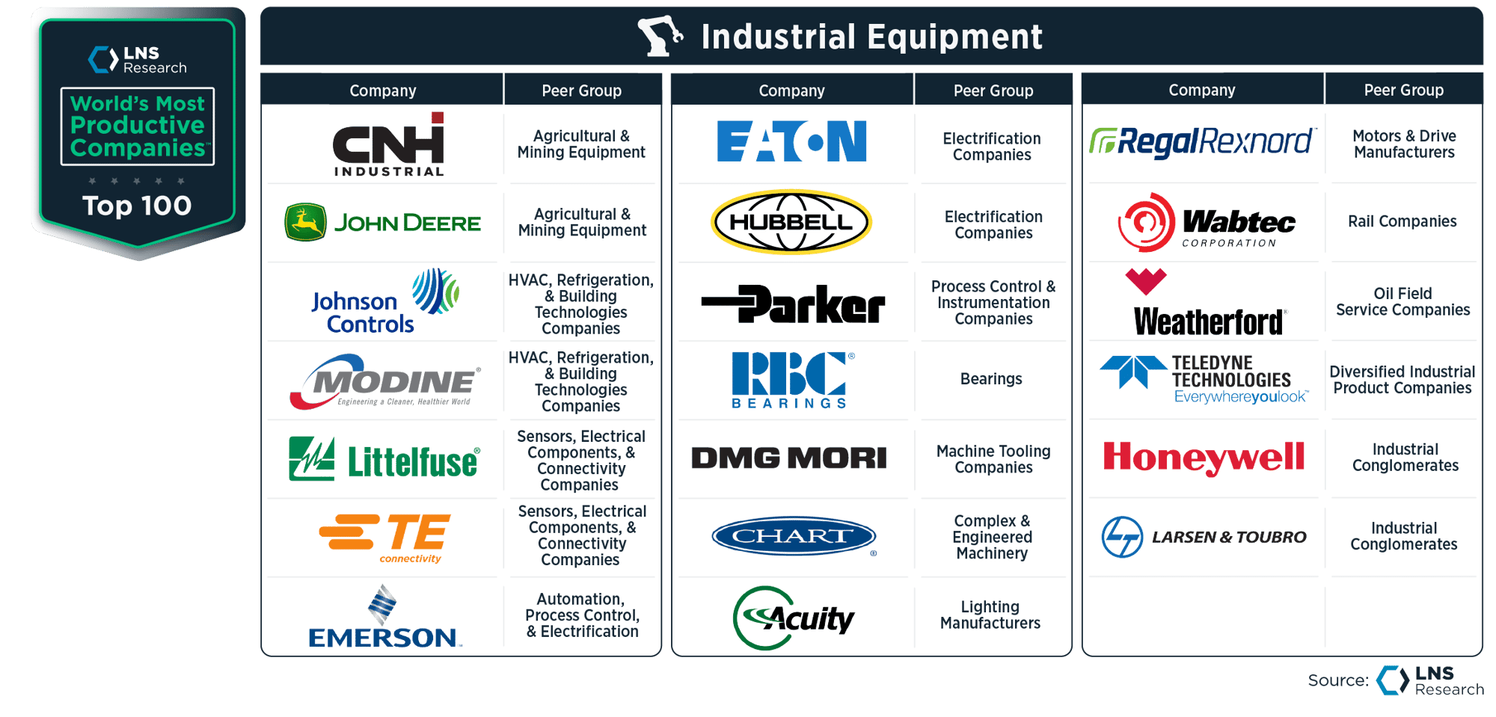Select the CNH Industrial logo

coord(388,146)
